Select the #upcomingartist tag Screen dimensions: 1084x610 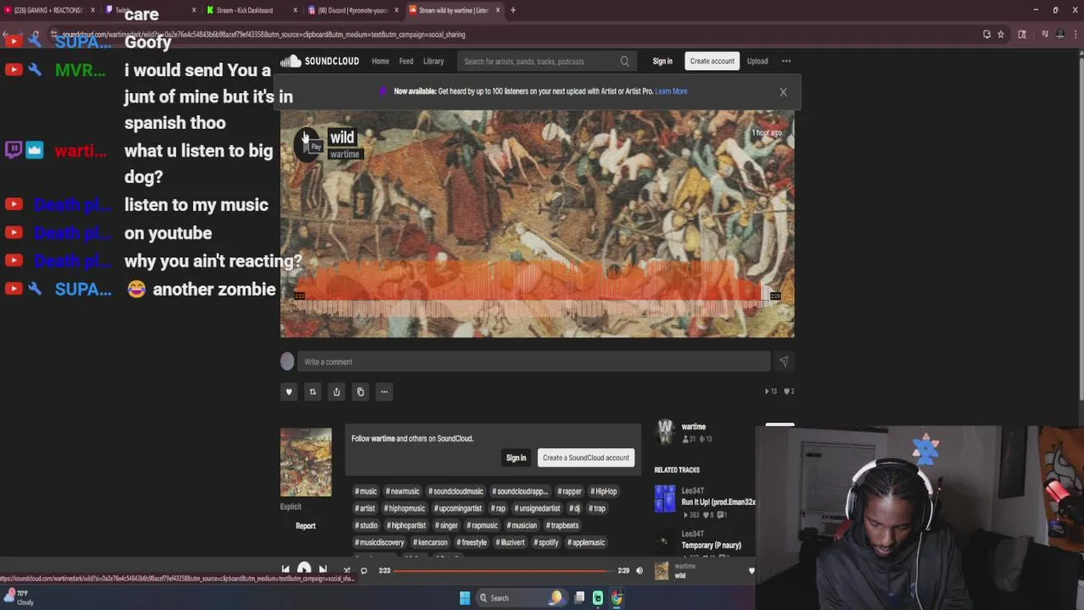click(458, 508)
